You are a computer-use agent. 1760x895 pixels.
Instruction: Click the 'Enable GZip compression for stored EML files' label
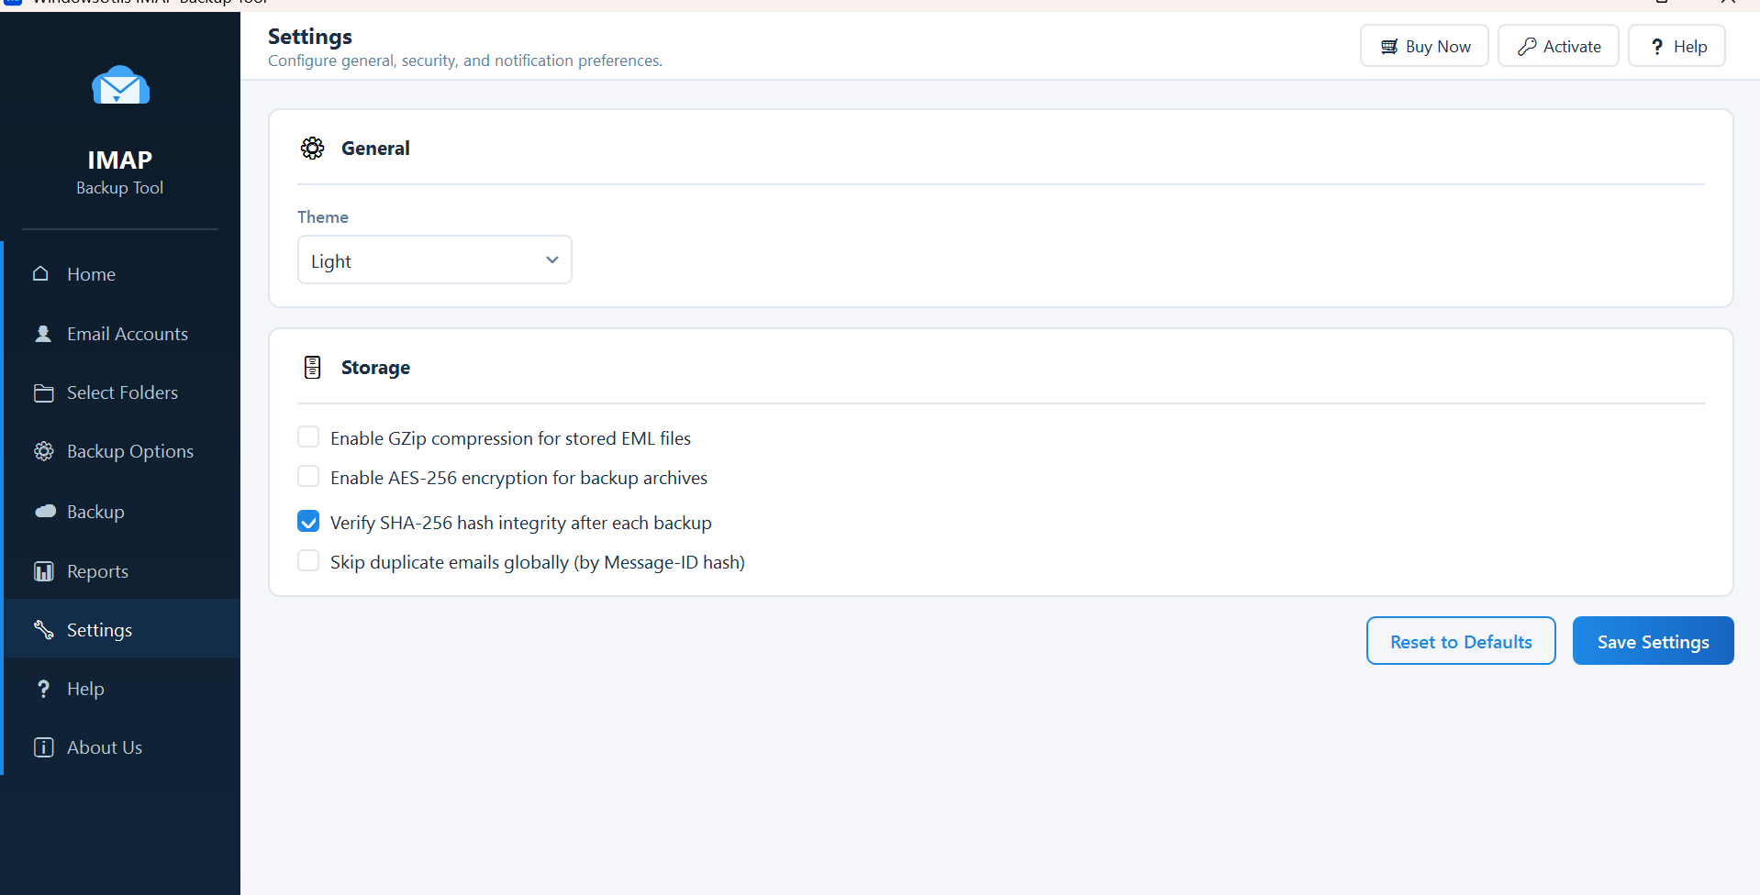click(510, 438)
